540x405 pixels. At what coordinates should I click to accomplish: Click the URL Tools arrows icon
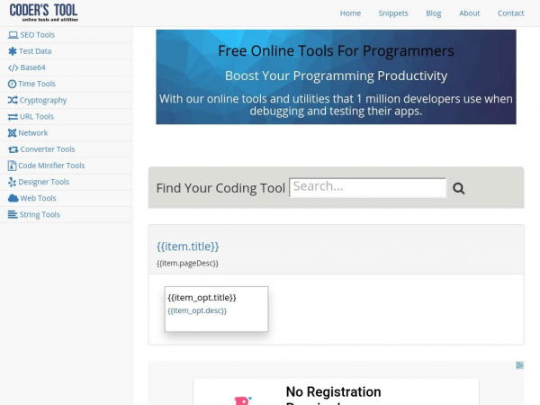(13, 117)
